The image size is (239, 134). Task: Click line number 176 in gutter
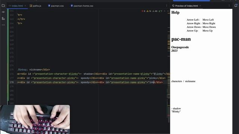point(12,74)
